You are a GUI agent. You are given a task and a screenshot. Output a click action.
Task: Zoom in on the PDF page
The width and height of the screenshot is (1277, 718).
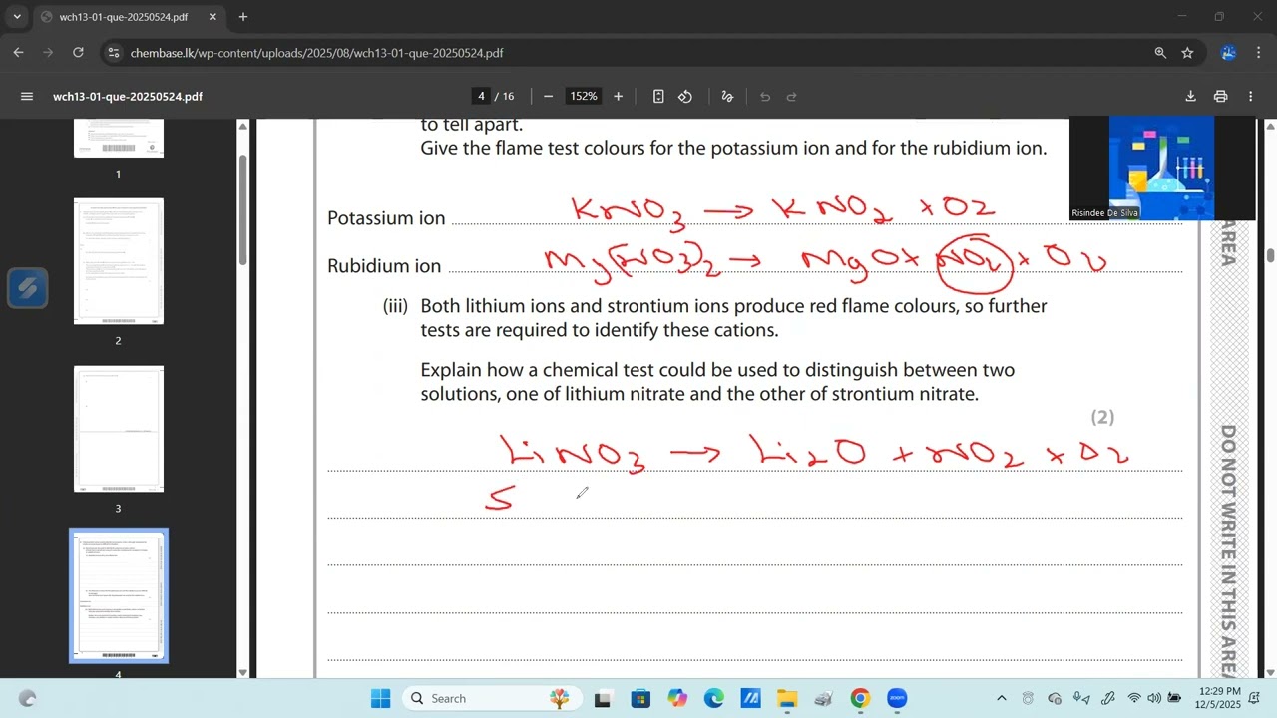pos(619,97)
